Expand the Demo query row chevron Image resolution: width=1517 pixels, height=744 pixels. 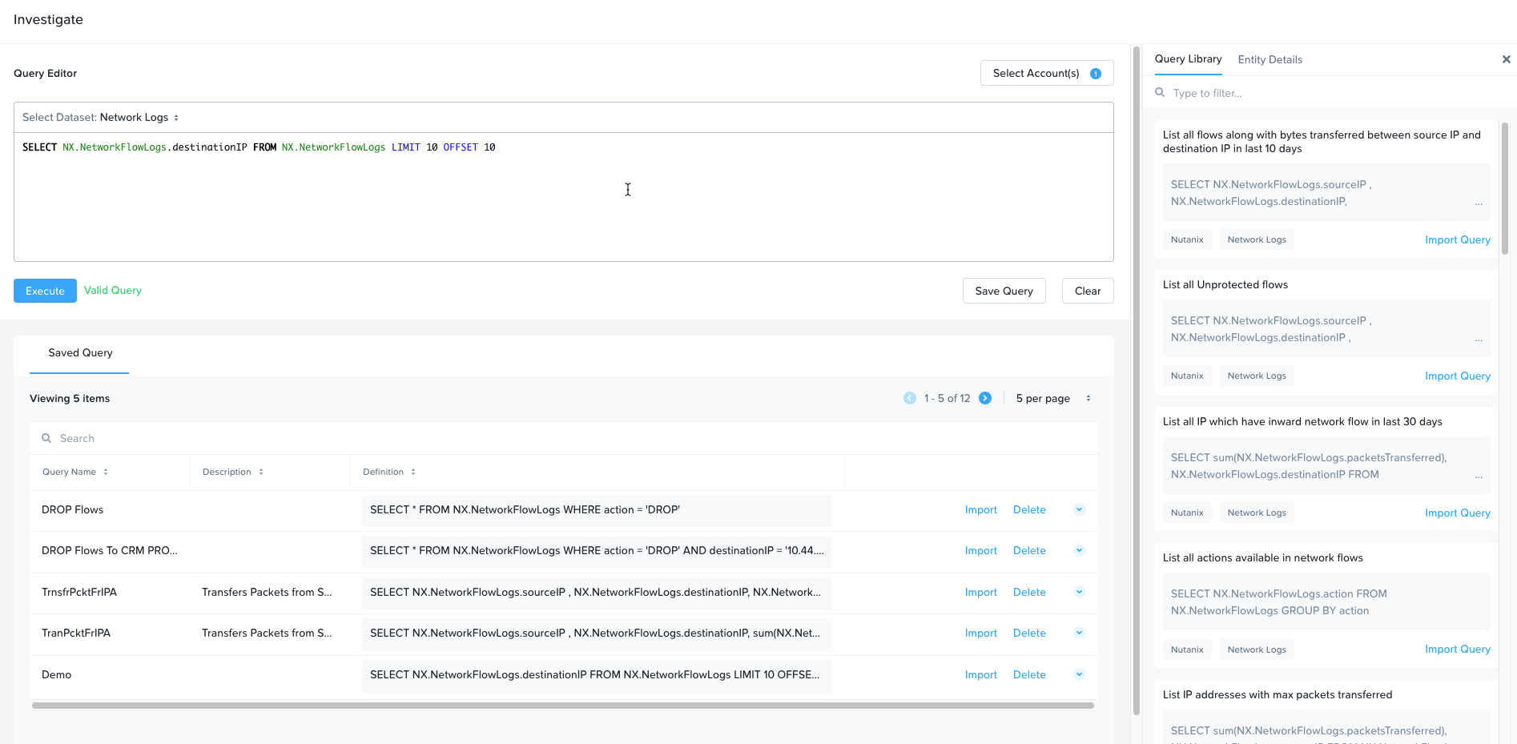coord(1079,674)
